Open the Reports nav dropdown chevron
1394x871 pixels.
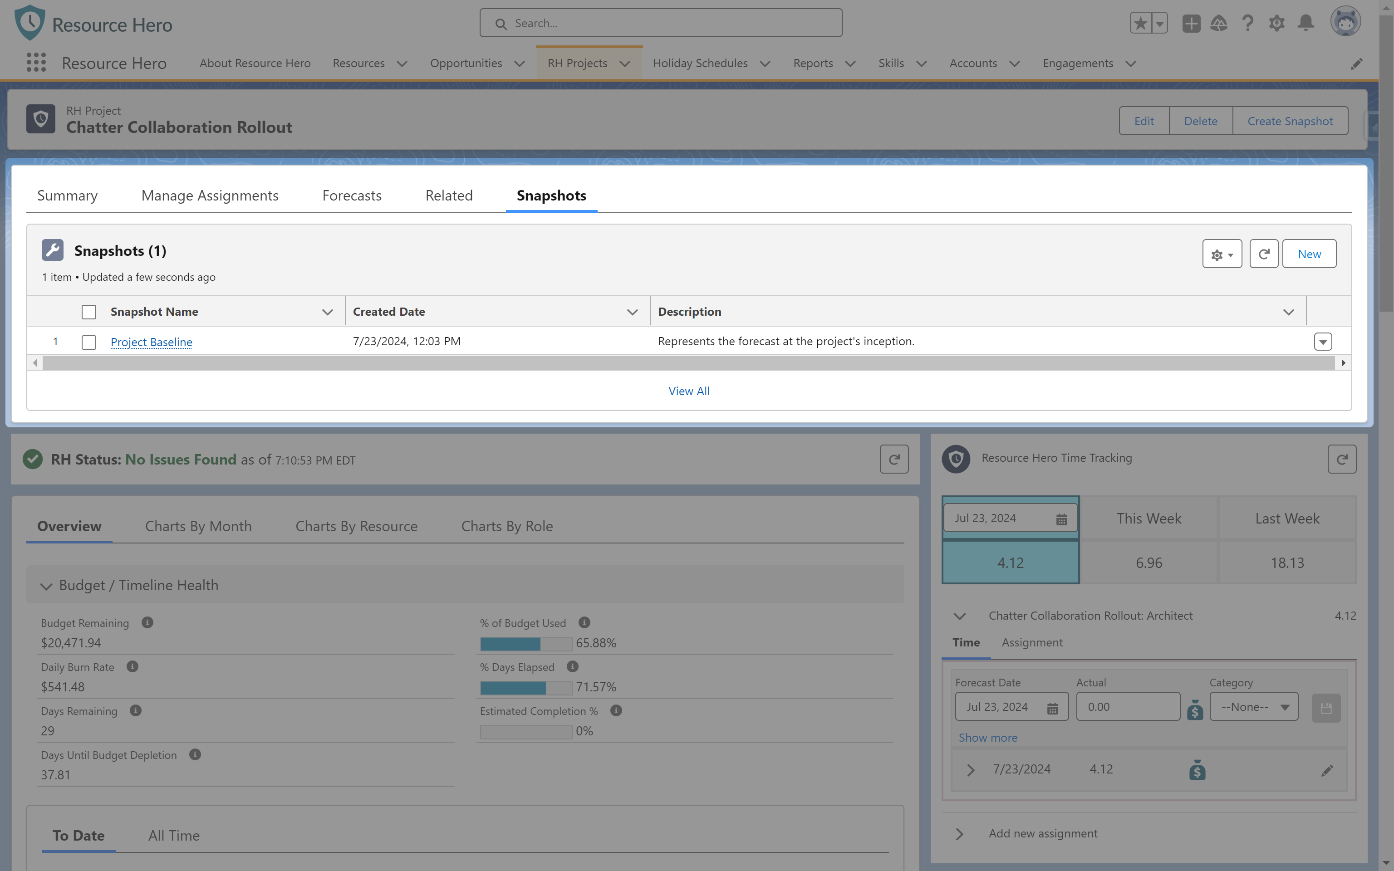pos(850,64)
